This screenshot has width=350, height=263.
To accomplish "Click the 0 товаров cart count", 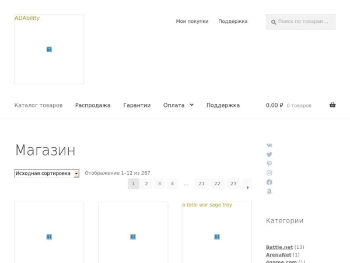I will coord(299,106).
